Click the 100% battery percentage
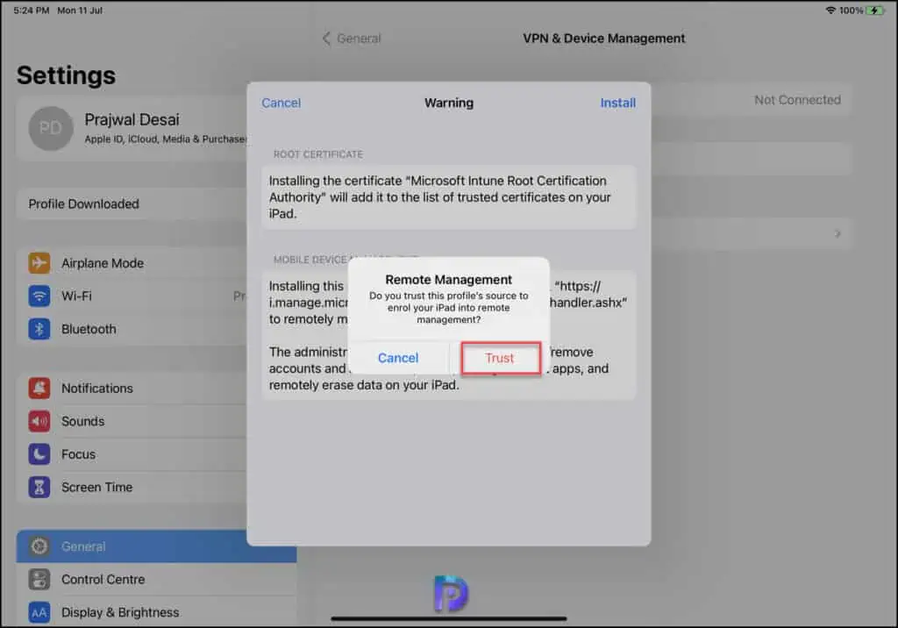898x628 pixels. tap(851, 11)
